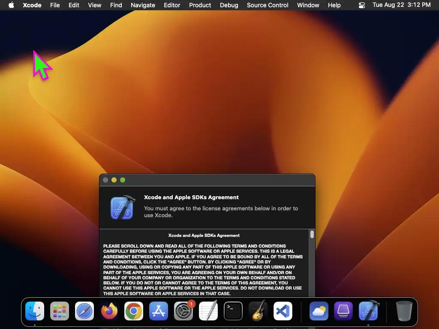The image size is (439, 329).
Task: Open the Window menu
Action: (x=308, y=5)
